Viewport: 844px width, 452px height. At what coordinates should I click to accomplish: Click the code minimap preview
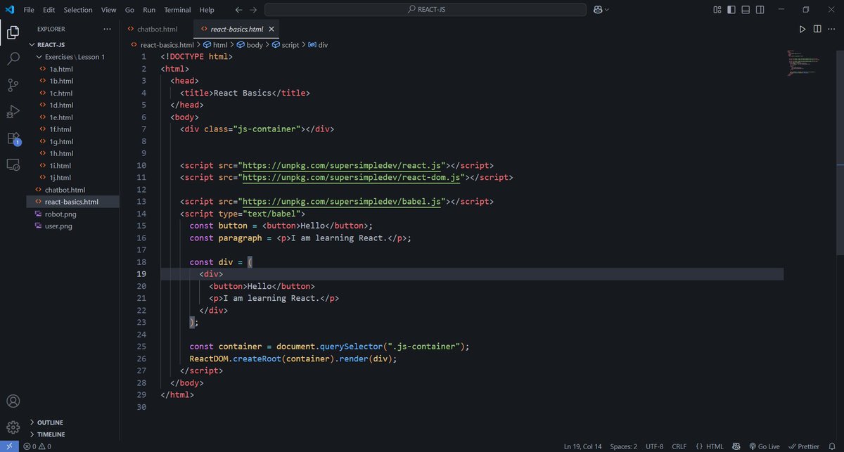click(x=804, y=63)
